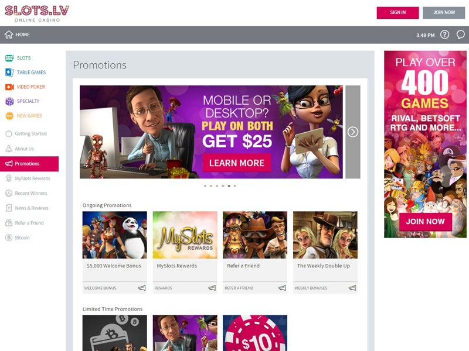Select the first carousel pagination dot

click(205, 186)
